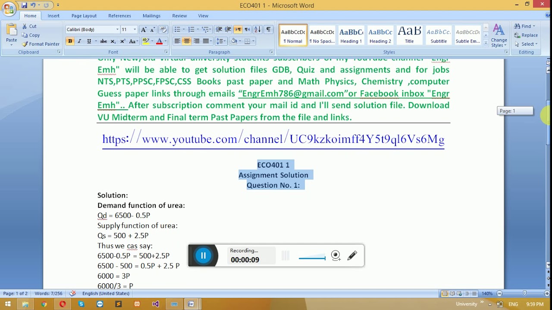Viewport: 552px width, 310px height.
Task: Switch to the References tab
Action: tap(119, 15)
